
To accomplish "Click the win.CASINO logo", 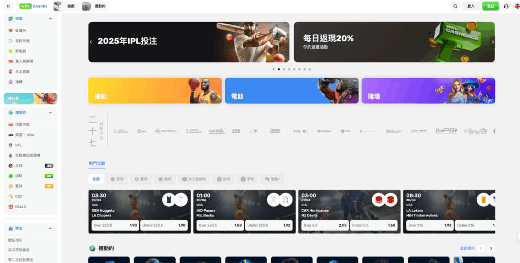I will click(33, 6).
